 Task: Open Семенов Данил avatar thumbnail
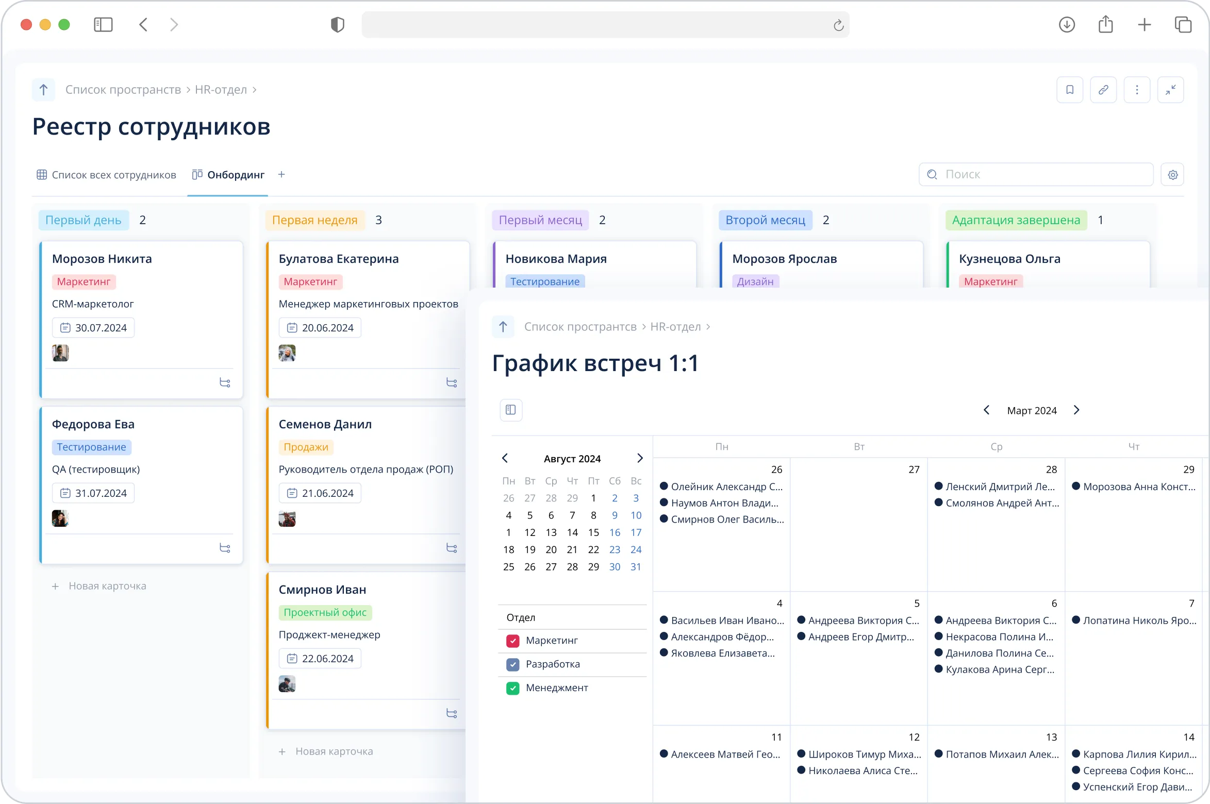pos(287,518)
